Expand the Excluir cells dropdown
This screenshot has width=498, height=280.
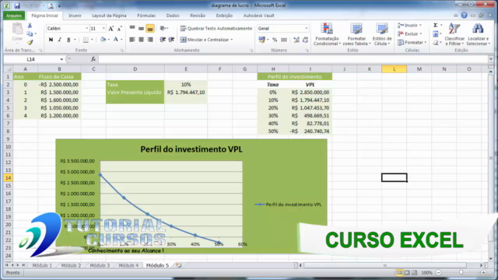[421, 34]
